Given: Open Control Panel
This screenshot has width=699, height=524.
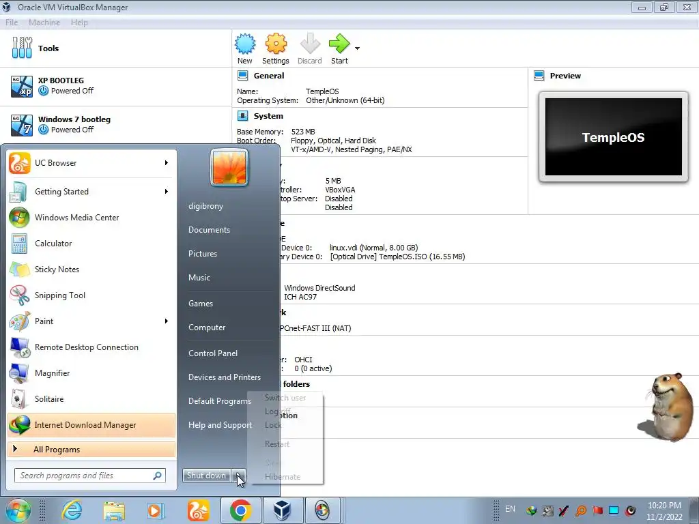Looking at the screenshot, I should coord(213,353).
